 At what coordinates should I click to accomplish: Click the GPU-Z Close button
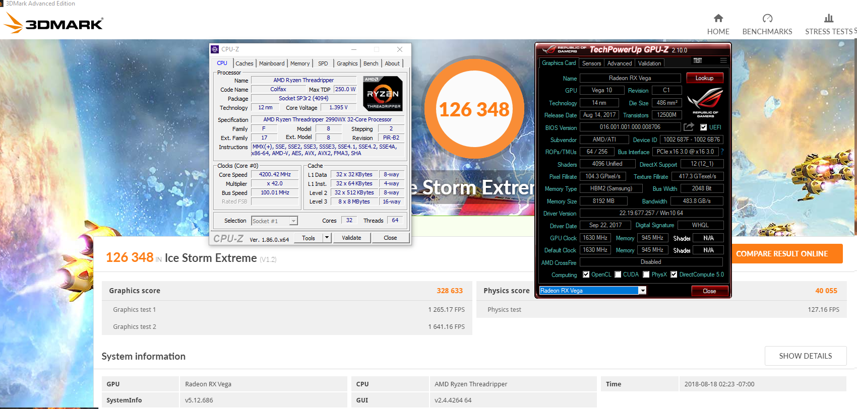click(709, 291)
